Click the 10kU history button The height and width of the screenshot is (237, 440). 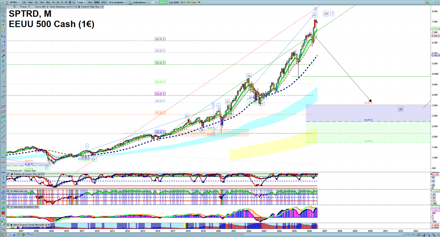click(x=97, y=2)
